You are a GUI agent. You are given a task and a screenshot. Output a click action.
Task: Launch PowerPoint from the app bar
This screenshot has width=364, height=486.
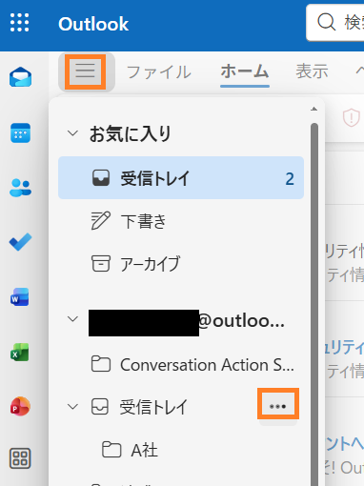coord(20,406)
